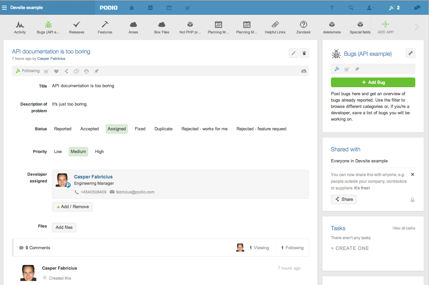Open app settings wrench icon
This screenshot has height=285, width=429.
(411, 53)
